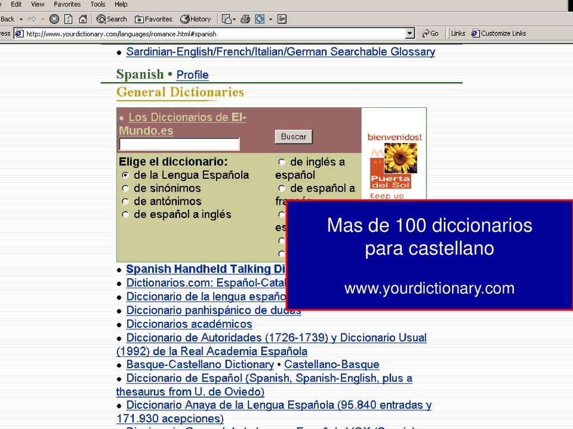Expand the Edit dropdown arrow
The height and width of the screenshot is (429, 573).
pos(271,19)
